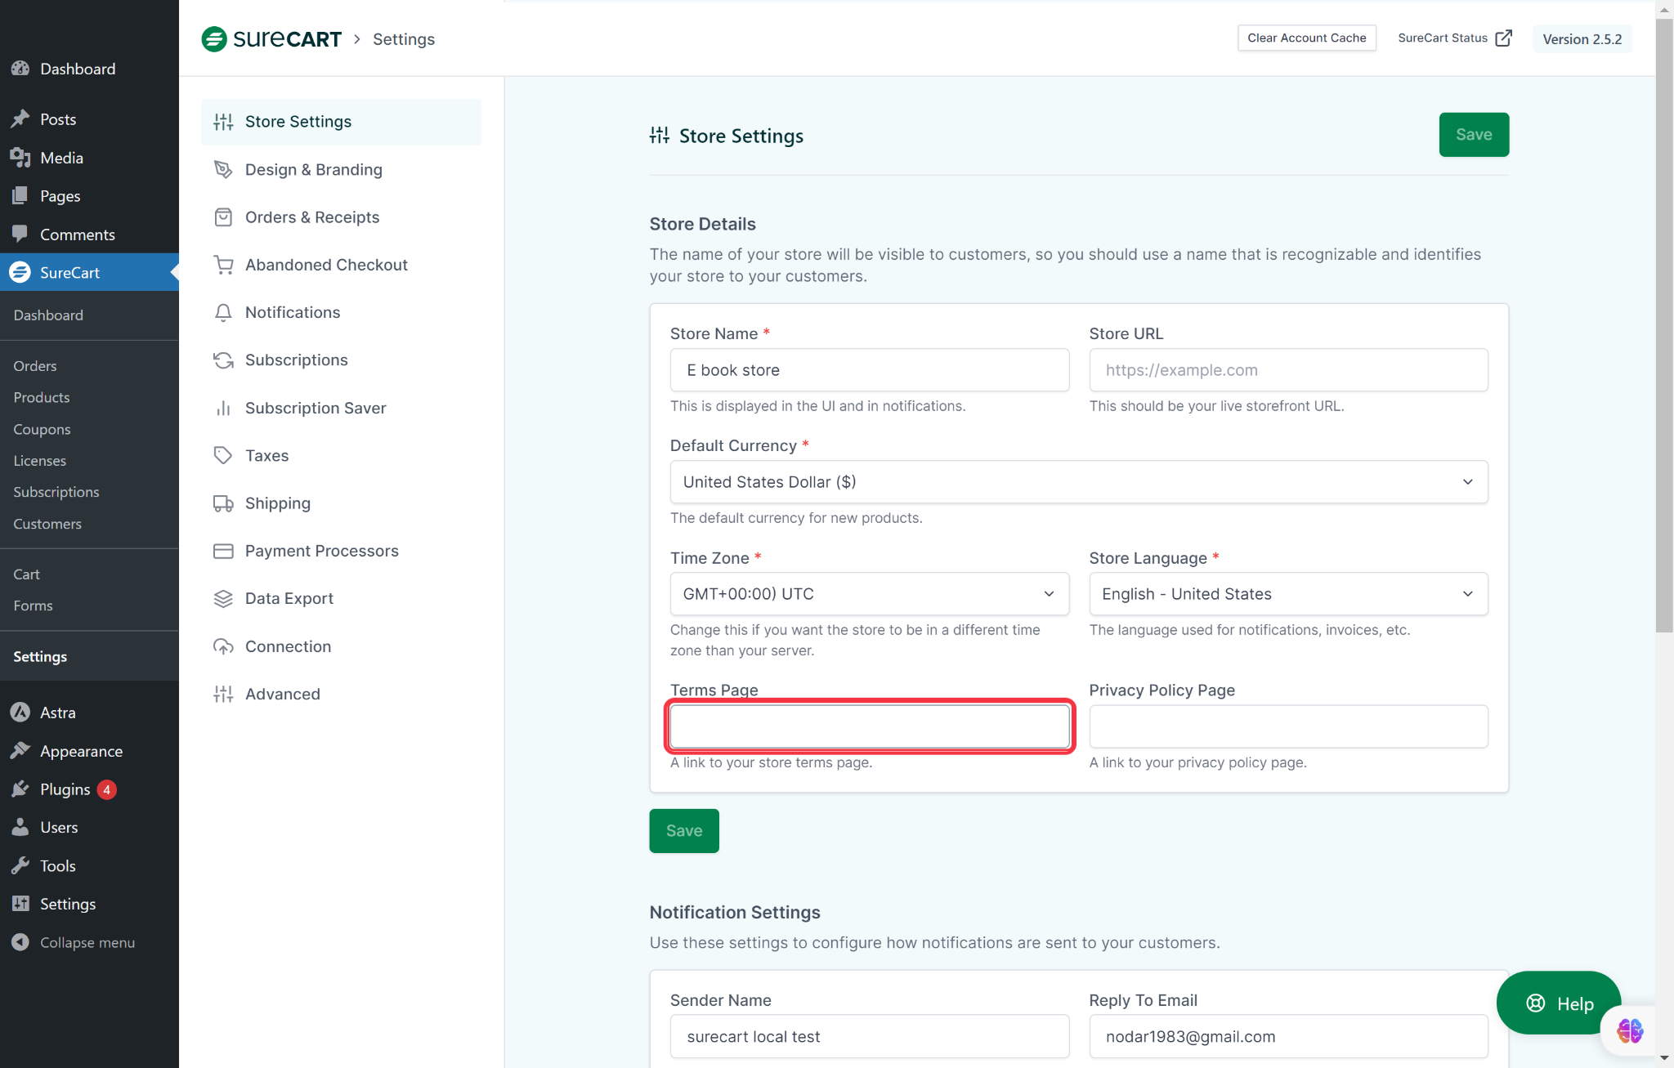The height and width of the screenshot is (1068, 1674).
Task: Click the Taxes tag icon
Action: pyautogui.click(x=223, y=456)
